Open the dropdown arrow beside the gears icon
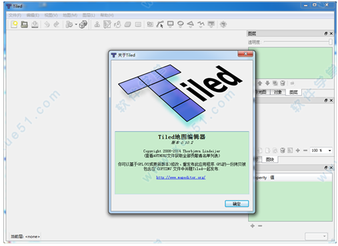The image size is (338, 246). tap(76, 24)
